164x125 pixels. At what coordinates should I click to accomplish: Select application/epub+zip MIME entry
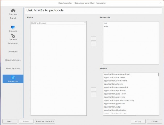[x=130, y=91]
